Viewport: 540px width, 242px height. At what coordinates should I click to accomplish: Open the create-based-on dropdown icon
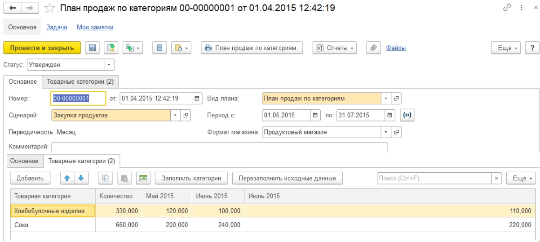[133, 48]
